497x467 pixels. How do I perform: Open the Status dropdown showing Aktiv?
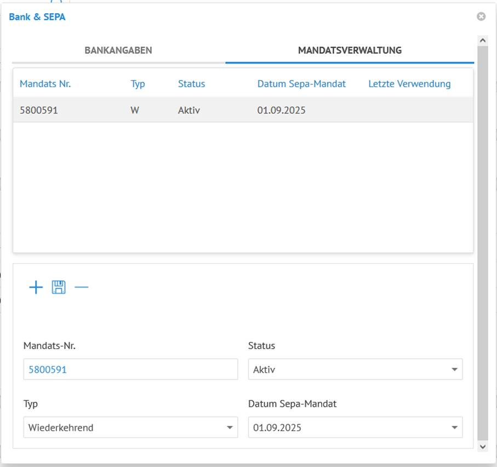(x=355, y=369)
